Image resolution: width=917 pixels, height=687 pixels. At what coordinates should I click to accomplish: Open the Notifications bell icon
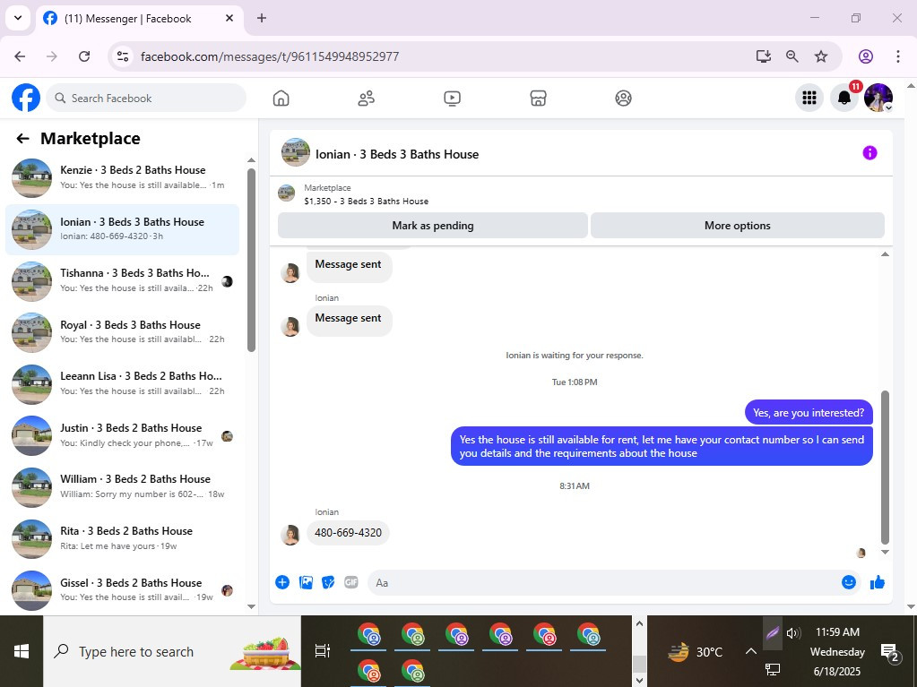click(x=843, y=98)
